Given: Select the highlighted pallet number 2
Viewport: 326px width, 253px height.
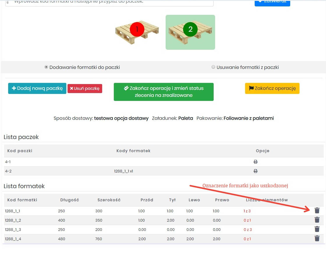Looking at the screenshot, I should point(190,32).
